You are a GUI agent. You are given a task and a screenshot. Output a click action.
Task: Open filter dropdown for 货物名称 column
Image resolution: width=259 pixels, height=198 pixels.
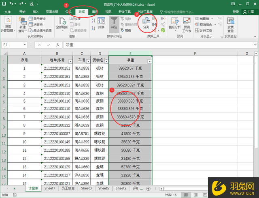point(106,62)
